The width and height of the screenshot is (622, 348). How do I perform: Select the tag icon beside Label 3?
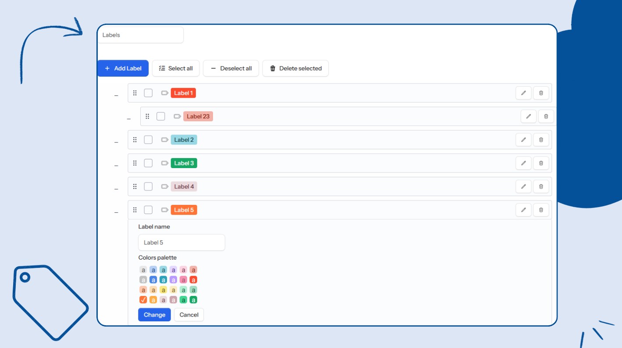click(x=164, y=163)
